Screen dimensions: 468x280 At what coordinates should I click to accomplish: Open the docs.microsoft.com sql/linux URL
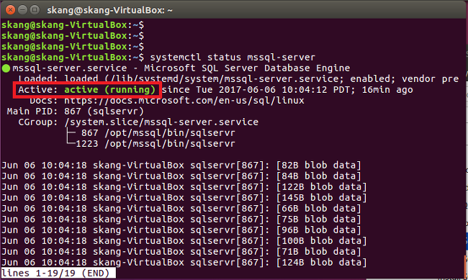click(184, 100)
